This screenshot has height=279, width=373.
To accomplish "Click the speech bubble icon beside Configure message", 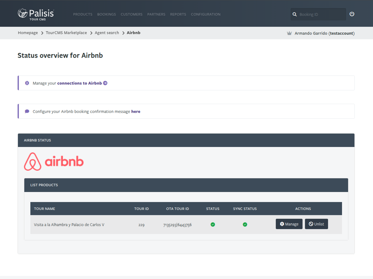I will coord(27,111).
